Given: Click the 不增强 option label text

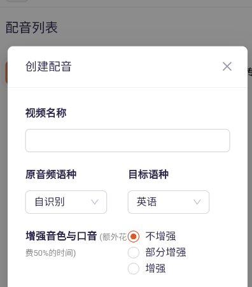Looking at the screenshot, I should click(160, 236).
